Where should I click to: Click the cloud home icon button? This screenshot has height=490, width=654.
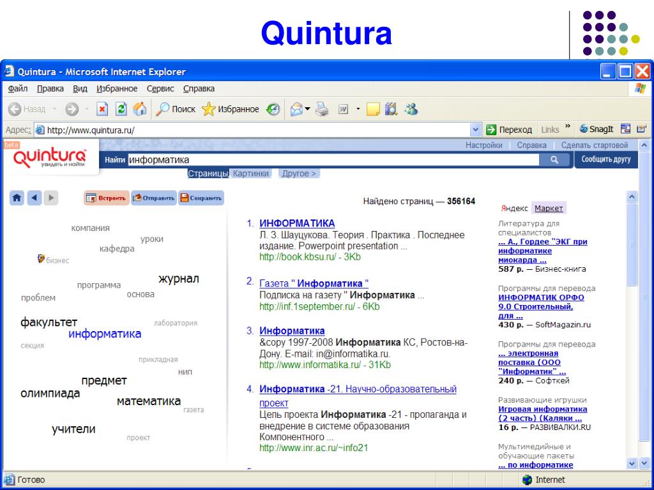(17, 198)
